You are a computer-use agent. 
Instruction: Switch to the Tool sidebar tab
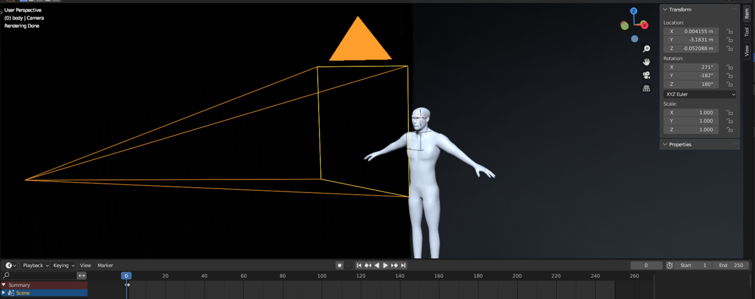coord(746,32)
